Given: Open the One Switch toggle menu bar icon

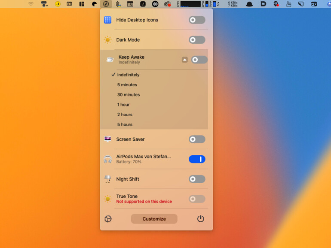Looking at the screenshot, I should [106, 4].
